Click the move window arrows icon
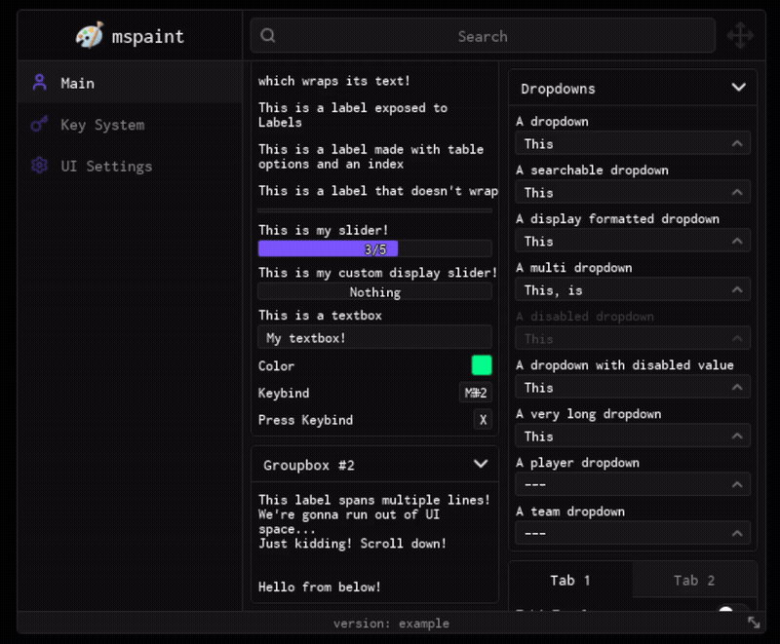Screen dimensions: 780x644 pos(740,35)
